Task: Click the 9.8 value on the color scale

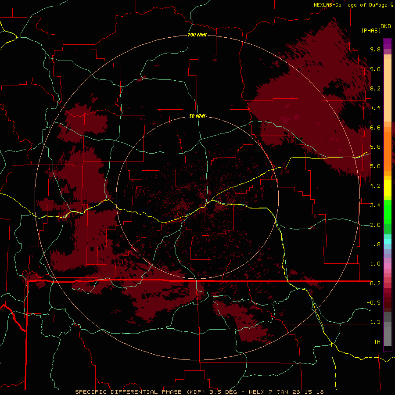Action: point(375,49)
